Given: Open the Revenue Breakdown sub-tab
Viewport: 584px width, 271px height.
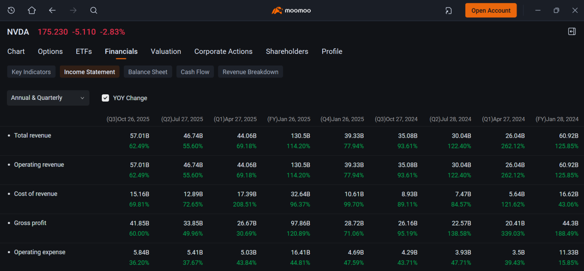Looking at the screenshot, I should [250, 72].
